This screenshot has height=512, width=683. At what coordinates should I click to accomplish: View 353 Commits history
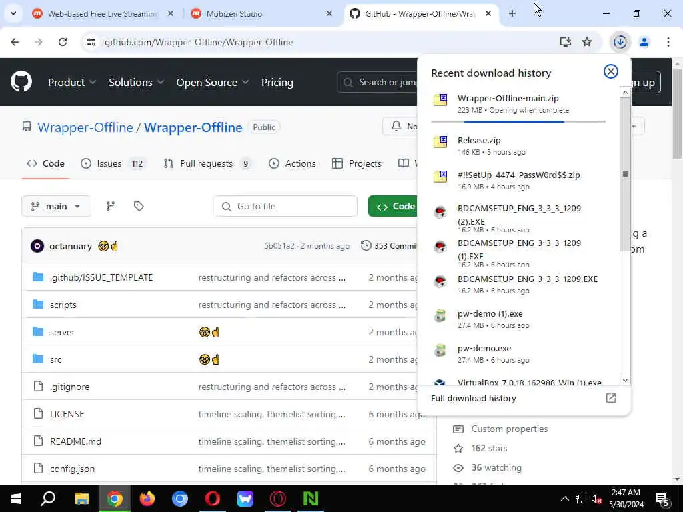(x=389, y=246)
